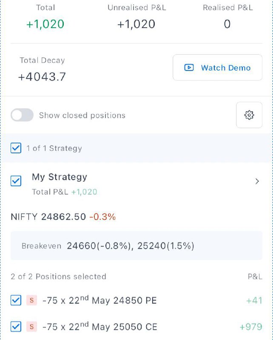Open the My Strategy title
273x340 pixels.
click(x=60, y=177)
